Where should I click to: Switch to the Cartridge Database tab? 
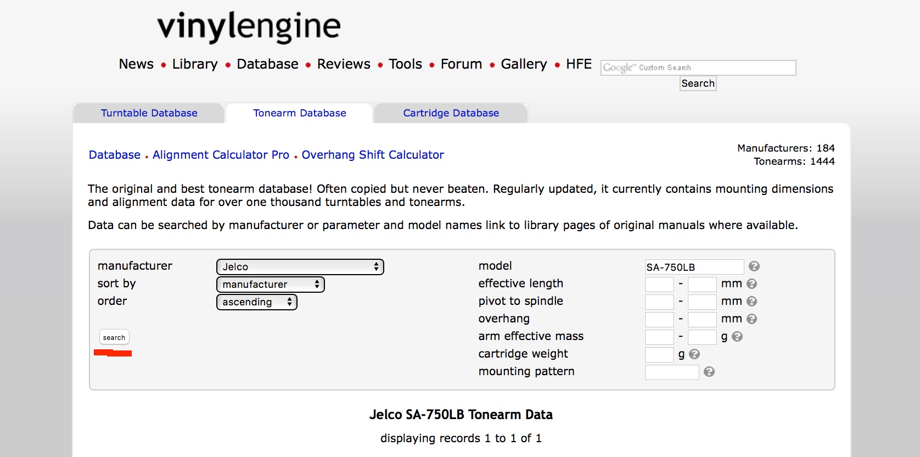451,113
